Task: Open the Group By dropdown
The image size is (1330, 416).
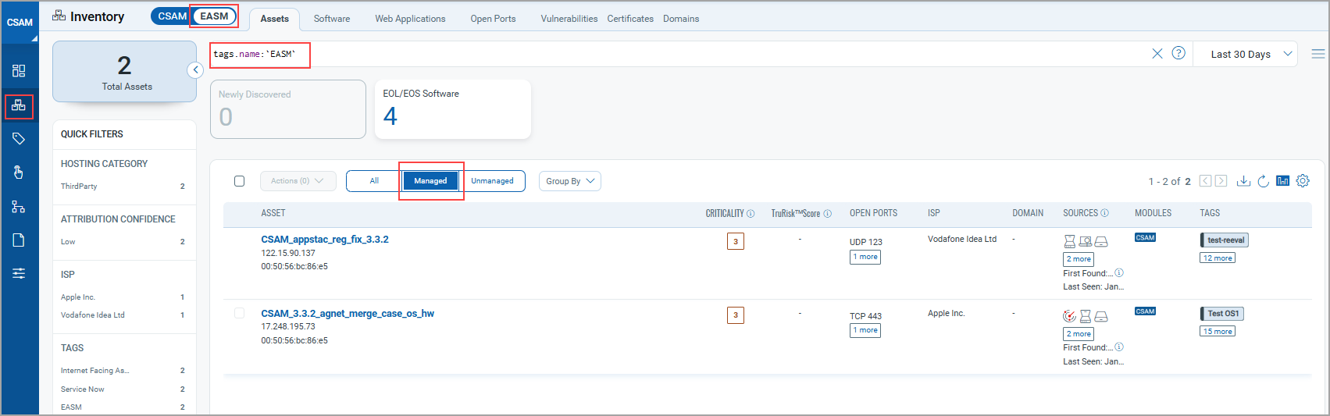Action: [x=570, y=181]
